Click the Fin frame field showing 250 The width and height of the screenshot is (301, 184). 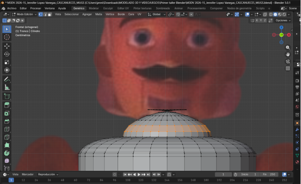point(268,175)
